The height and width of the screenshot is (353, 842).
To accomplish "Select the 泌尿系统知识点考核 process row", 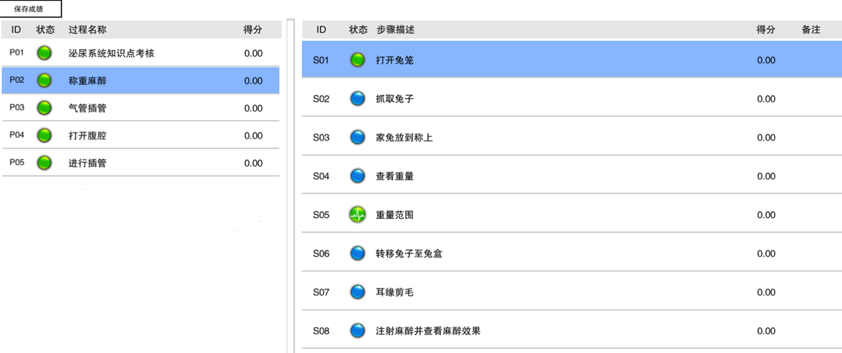I will tap(141, 54).
